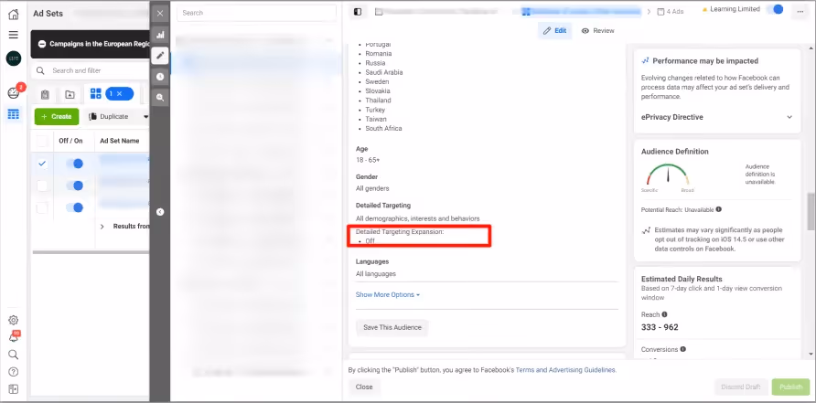The height and width of the screenshot is (403, 816).
Task: Switch off the first ad set toggle
Action: 74,164
